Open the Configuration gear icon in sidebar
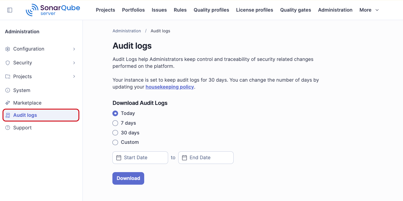Viewport: 403px width, 201px height. coord(7,49)
